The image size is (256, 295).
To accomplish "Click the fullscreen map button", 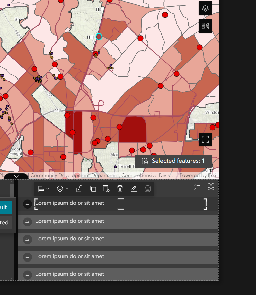I will click(x=205, y=139).
